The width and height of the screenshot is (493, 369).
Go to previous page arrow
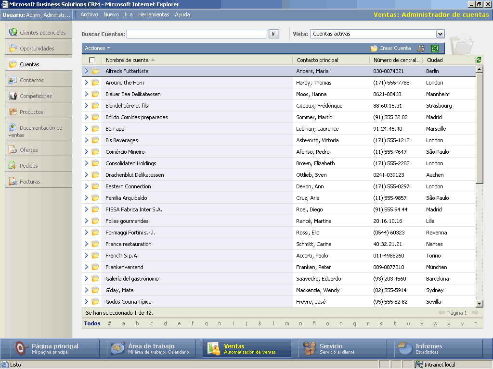[441, 313]
